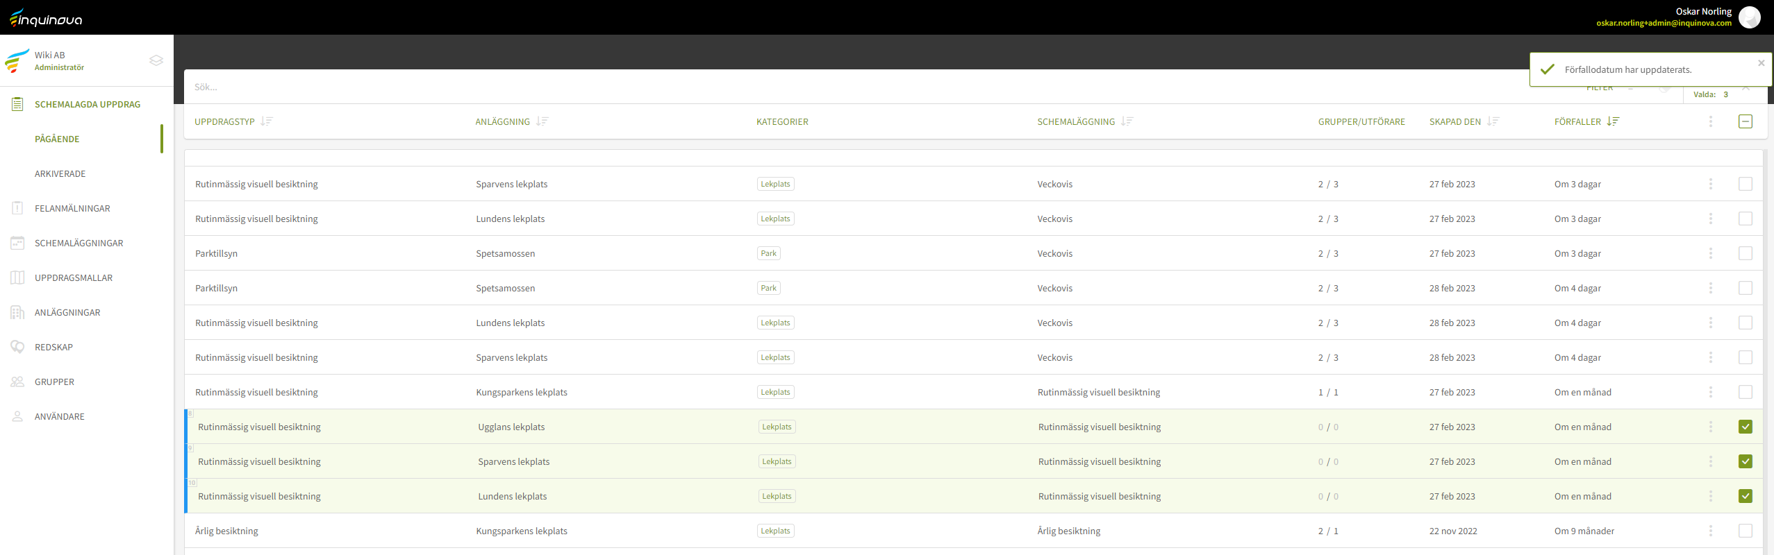Open three-dot menu for first Sparvens lekplats row
This screenshot has height=555, width=1774.
click(x=1710, y=184)
